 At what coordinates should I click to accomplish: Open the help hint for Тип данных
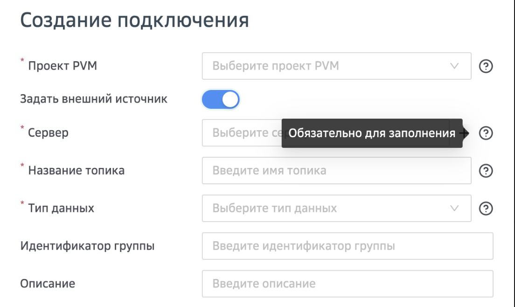click(x=486, y=208)
